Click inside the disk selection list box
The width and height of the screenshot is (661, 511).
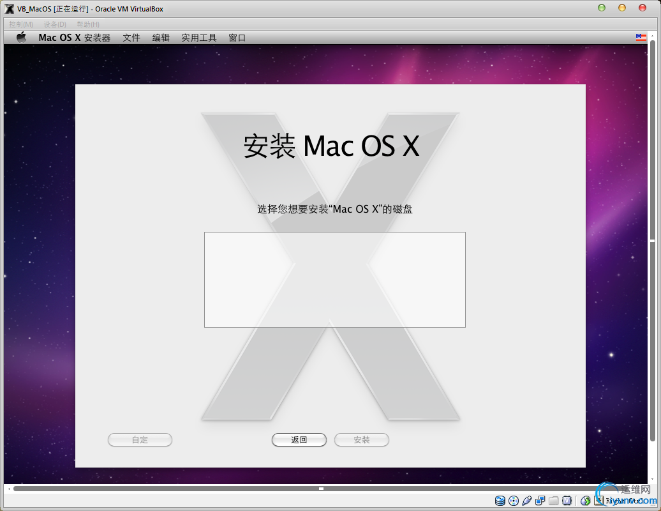(335, 279)
